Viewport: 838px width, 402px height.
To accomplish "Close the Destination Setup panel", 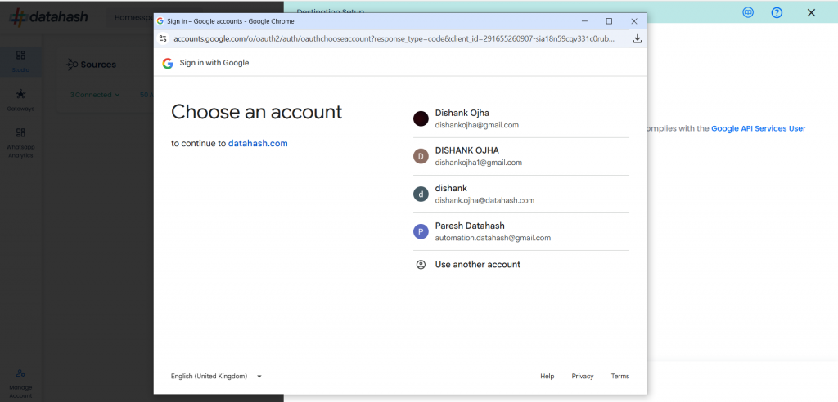I will [811, 13].
